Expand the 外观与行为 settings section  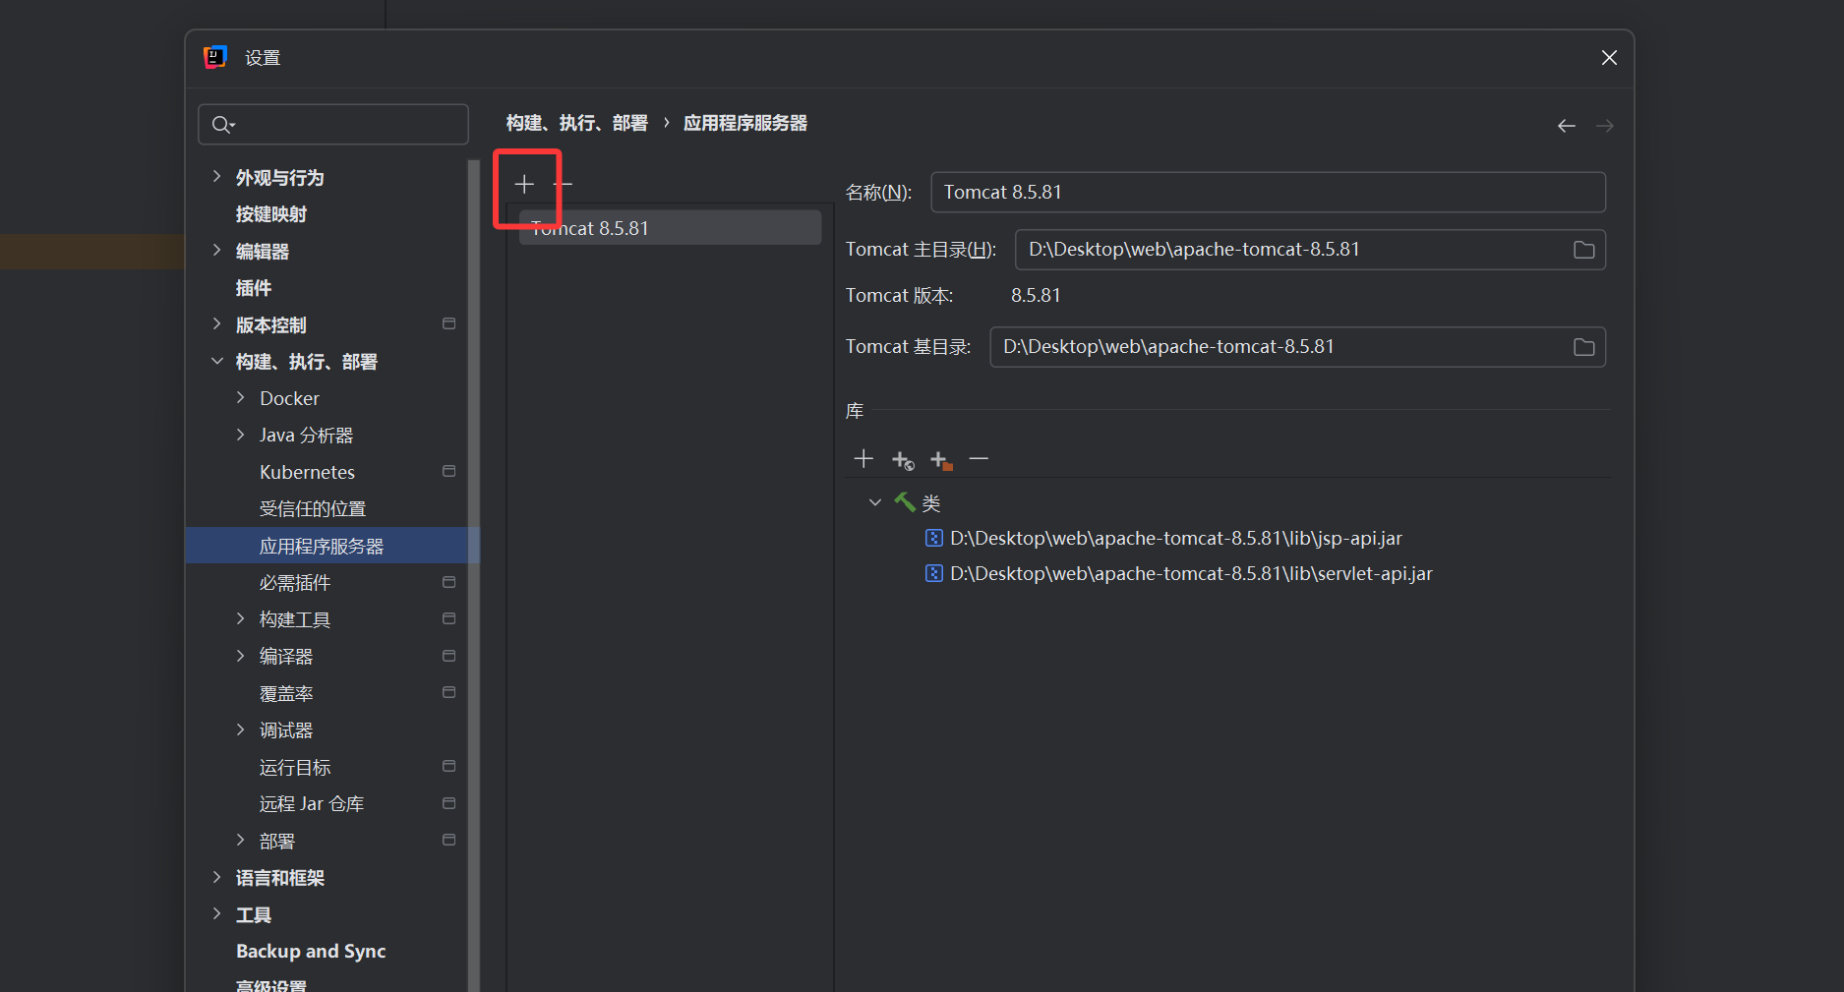[x=217, y=177]
